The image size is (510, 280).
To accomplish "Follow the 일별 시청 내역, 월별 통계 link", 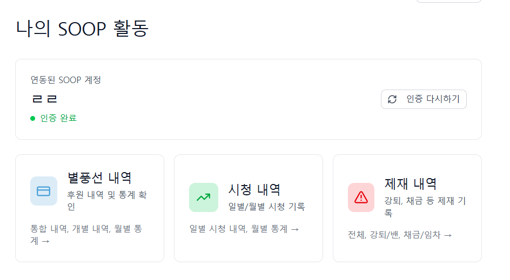I will (244, 229).
